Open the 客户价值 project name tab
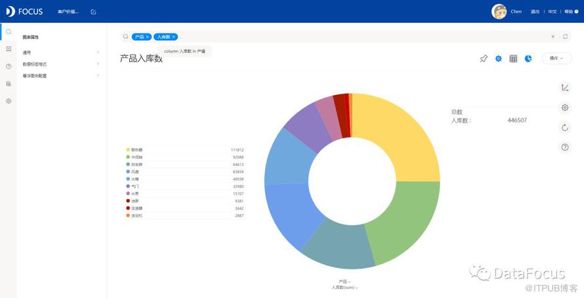The image size is (584, 298). [68, 12]
